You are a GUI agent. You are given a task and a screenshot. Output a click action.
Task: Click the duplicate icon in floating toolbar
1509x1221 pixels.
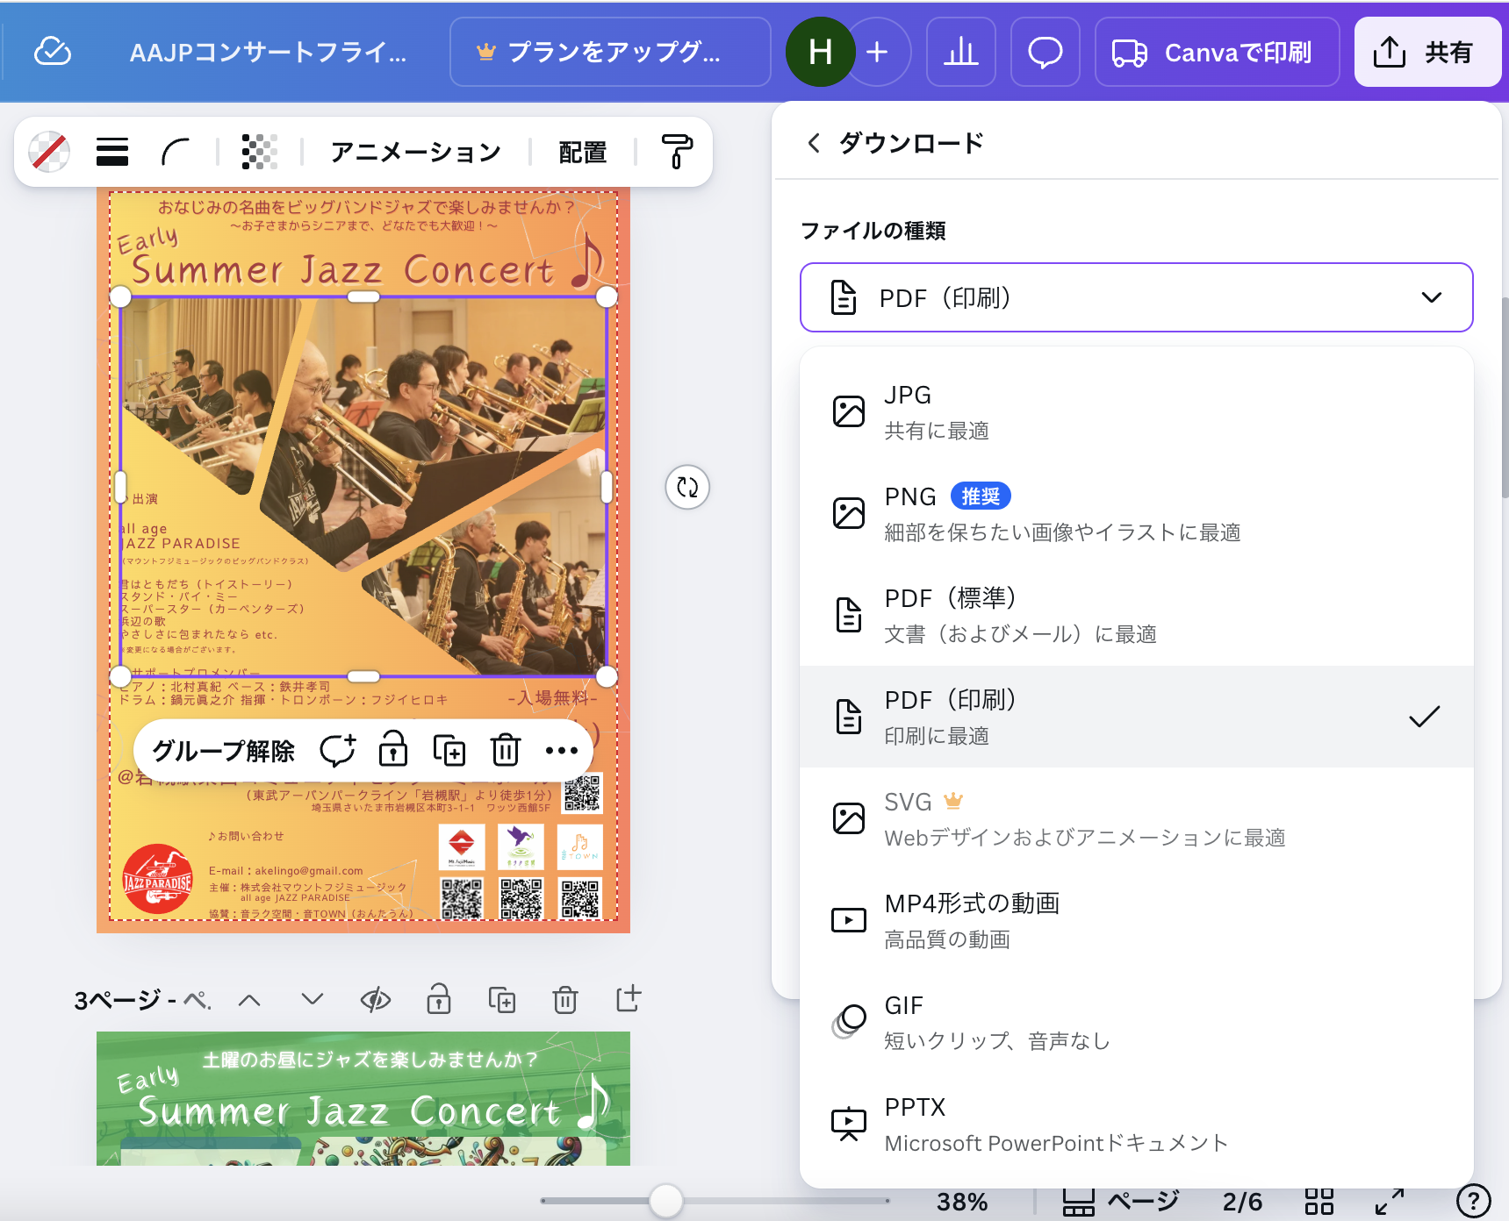pos(449,750)
